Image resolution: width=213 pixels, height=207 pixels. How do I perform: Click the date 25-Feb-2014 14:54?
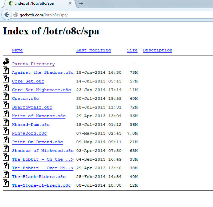pyautogui.click(x=99, y=177)
